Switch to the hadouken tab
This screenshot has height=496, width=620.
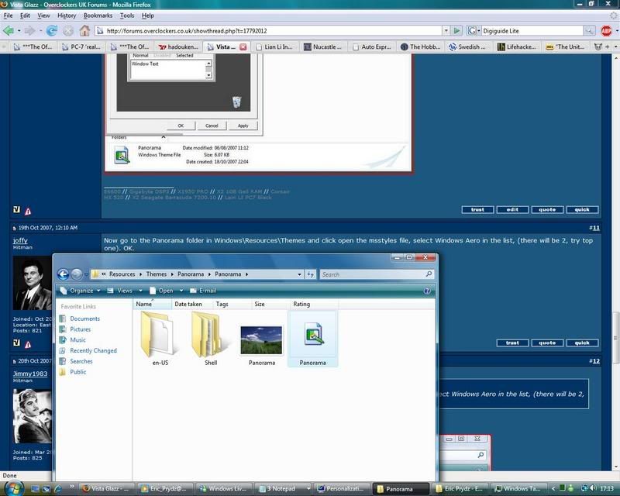click(x=178, y=46)
